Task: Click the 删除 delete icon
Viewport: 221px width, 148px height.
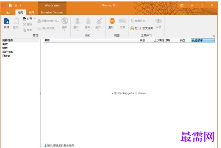Action: tap(28, 24)
